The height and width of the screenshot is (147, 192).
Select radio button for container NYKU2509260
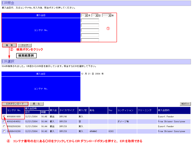click(x=4, y=126)
